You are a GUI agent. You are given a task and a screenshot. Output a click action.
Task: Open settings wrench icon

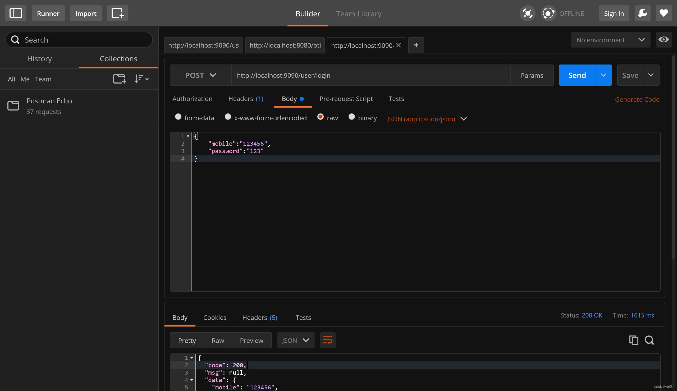[642, 13]
